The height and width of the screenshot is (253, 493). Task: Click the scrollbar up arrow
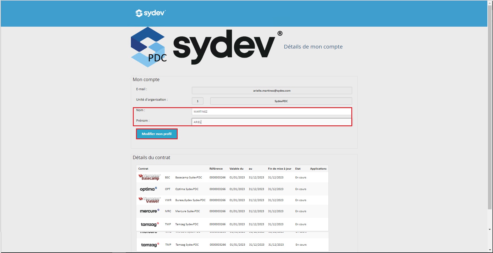(490, 3)
